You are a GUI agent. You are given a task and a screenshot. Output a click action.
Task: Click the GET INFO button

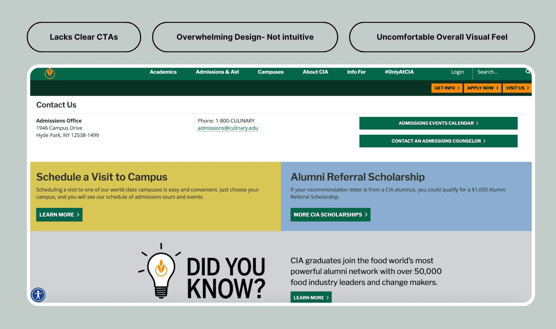(447, 88)
